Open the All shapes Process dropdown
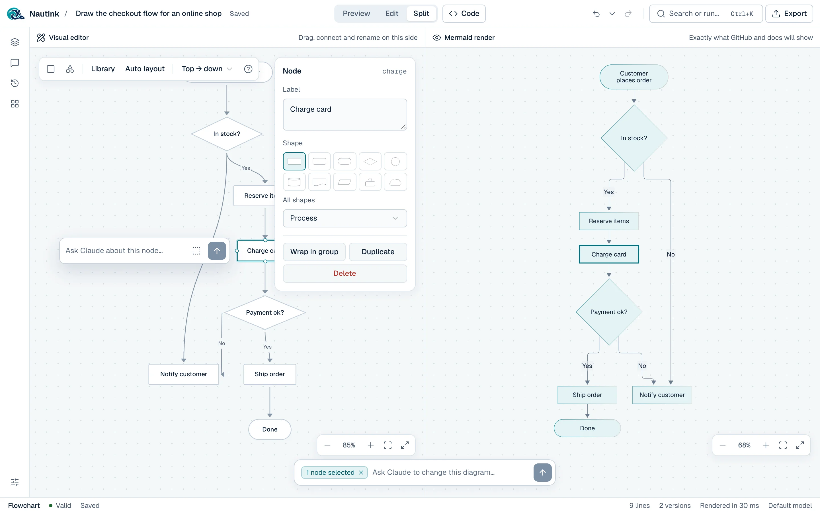Screen dimensions: 820x513 (x=345, y=218)
